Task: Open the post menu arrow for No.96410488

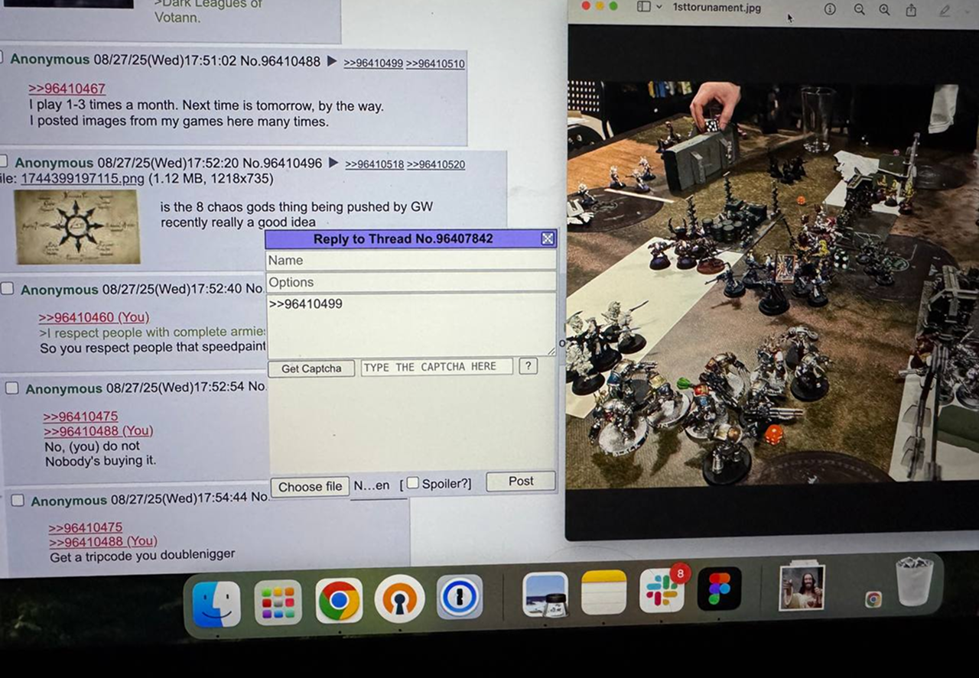Action: [x=332, y=61]
